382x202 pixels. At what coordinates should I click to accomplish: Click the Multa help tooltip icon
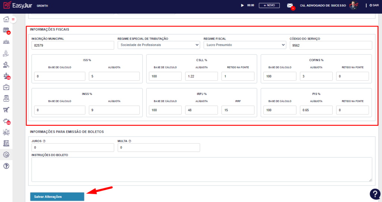(130, 141)
